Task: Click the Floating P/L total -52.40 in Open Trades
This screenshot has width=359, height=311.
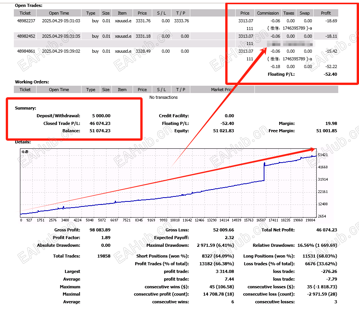Action: pyautogui.click(x=330, y=74)
